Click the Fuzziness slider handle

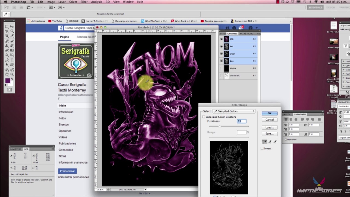[x=220, y=126]
